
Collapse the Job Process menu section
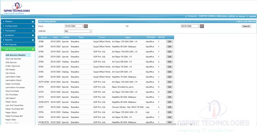tap(18, 49)
